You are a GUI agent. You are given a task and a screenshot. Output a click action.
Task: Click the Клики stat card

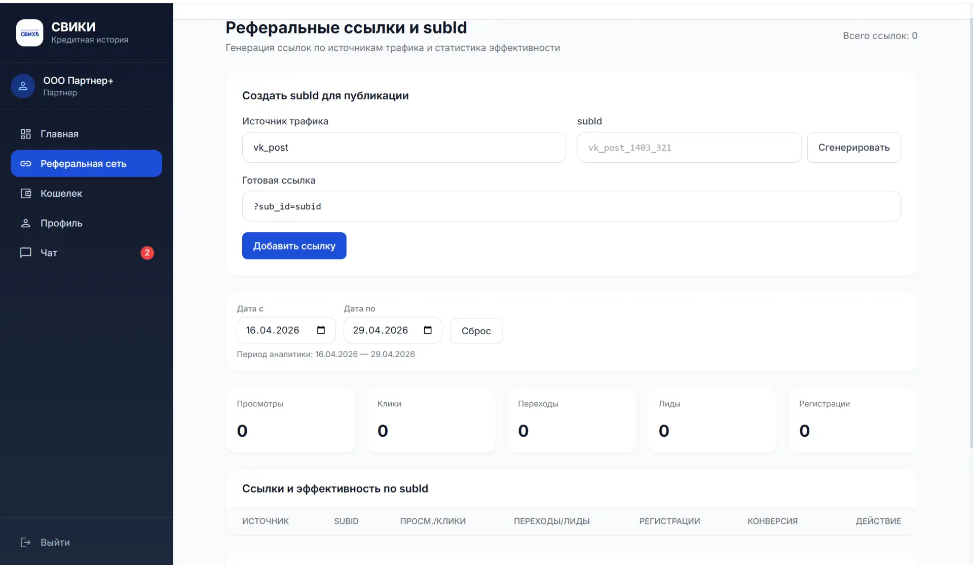tap(431, 420)
